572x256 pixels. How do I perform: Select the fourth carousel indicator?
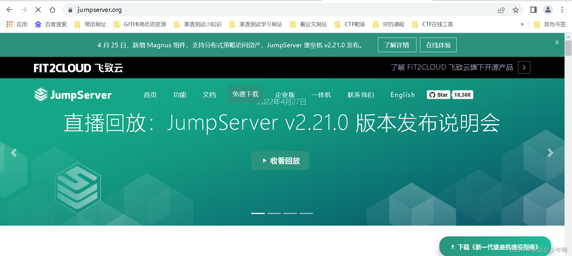click(306, 213)
